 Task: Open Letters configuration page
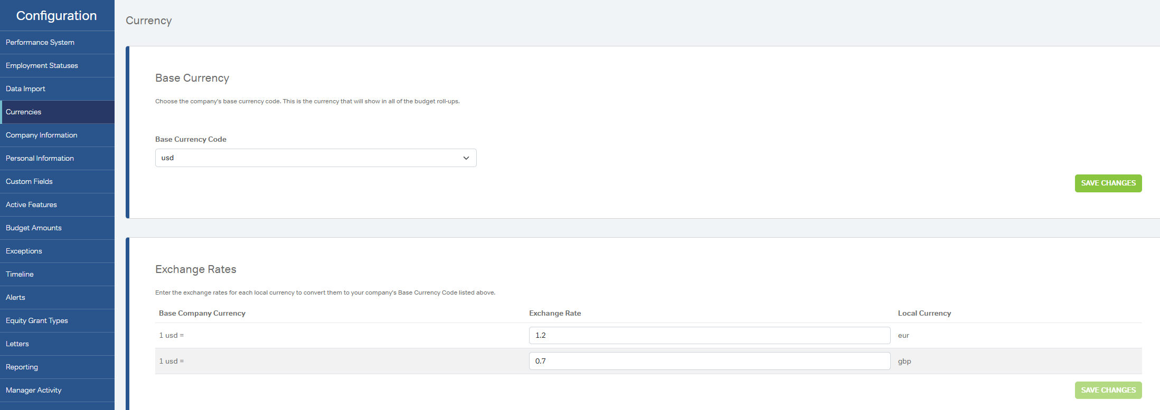point(17,344)
